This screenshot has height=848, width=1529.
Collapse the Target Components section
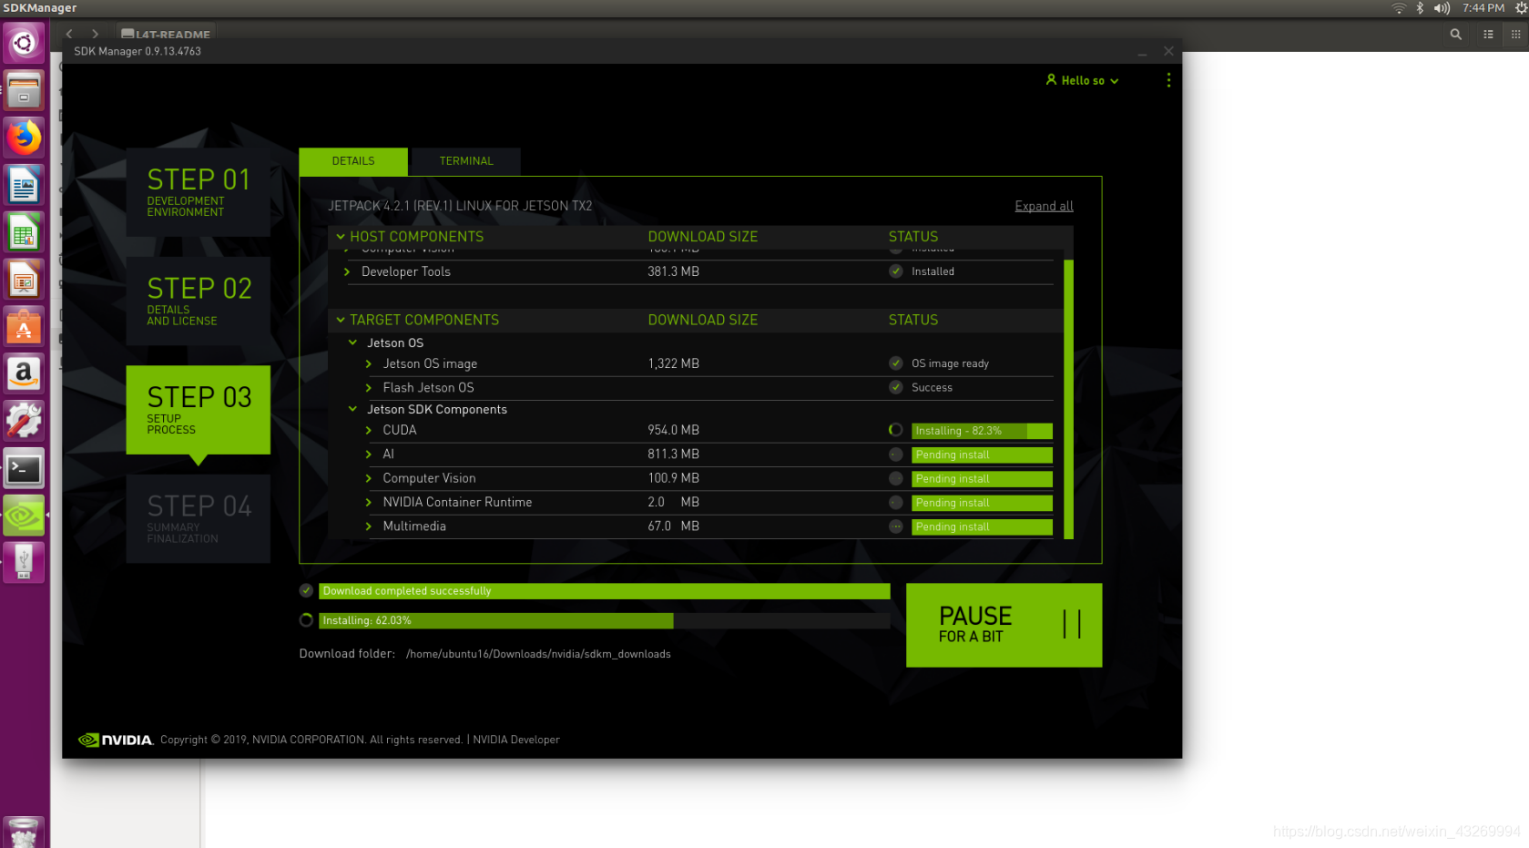pyautogui.click(x=341, y=320)
